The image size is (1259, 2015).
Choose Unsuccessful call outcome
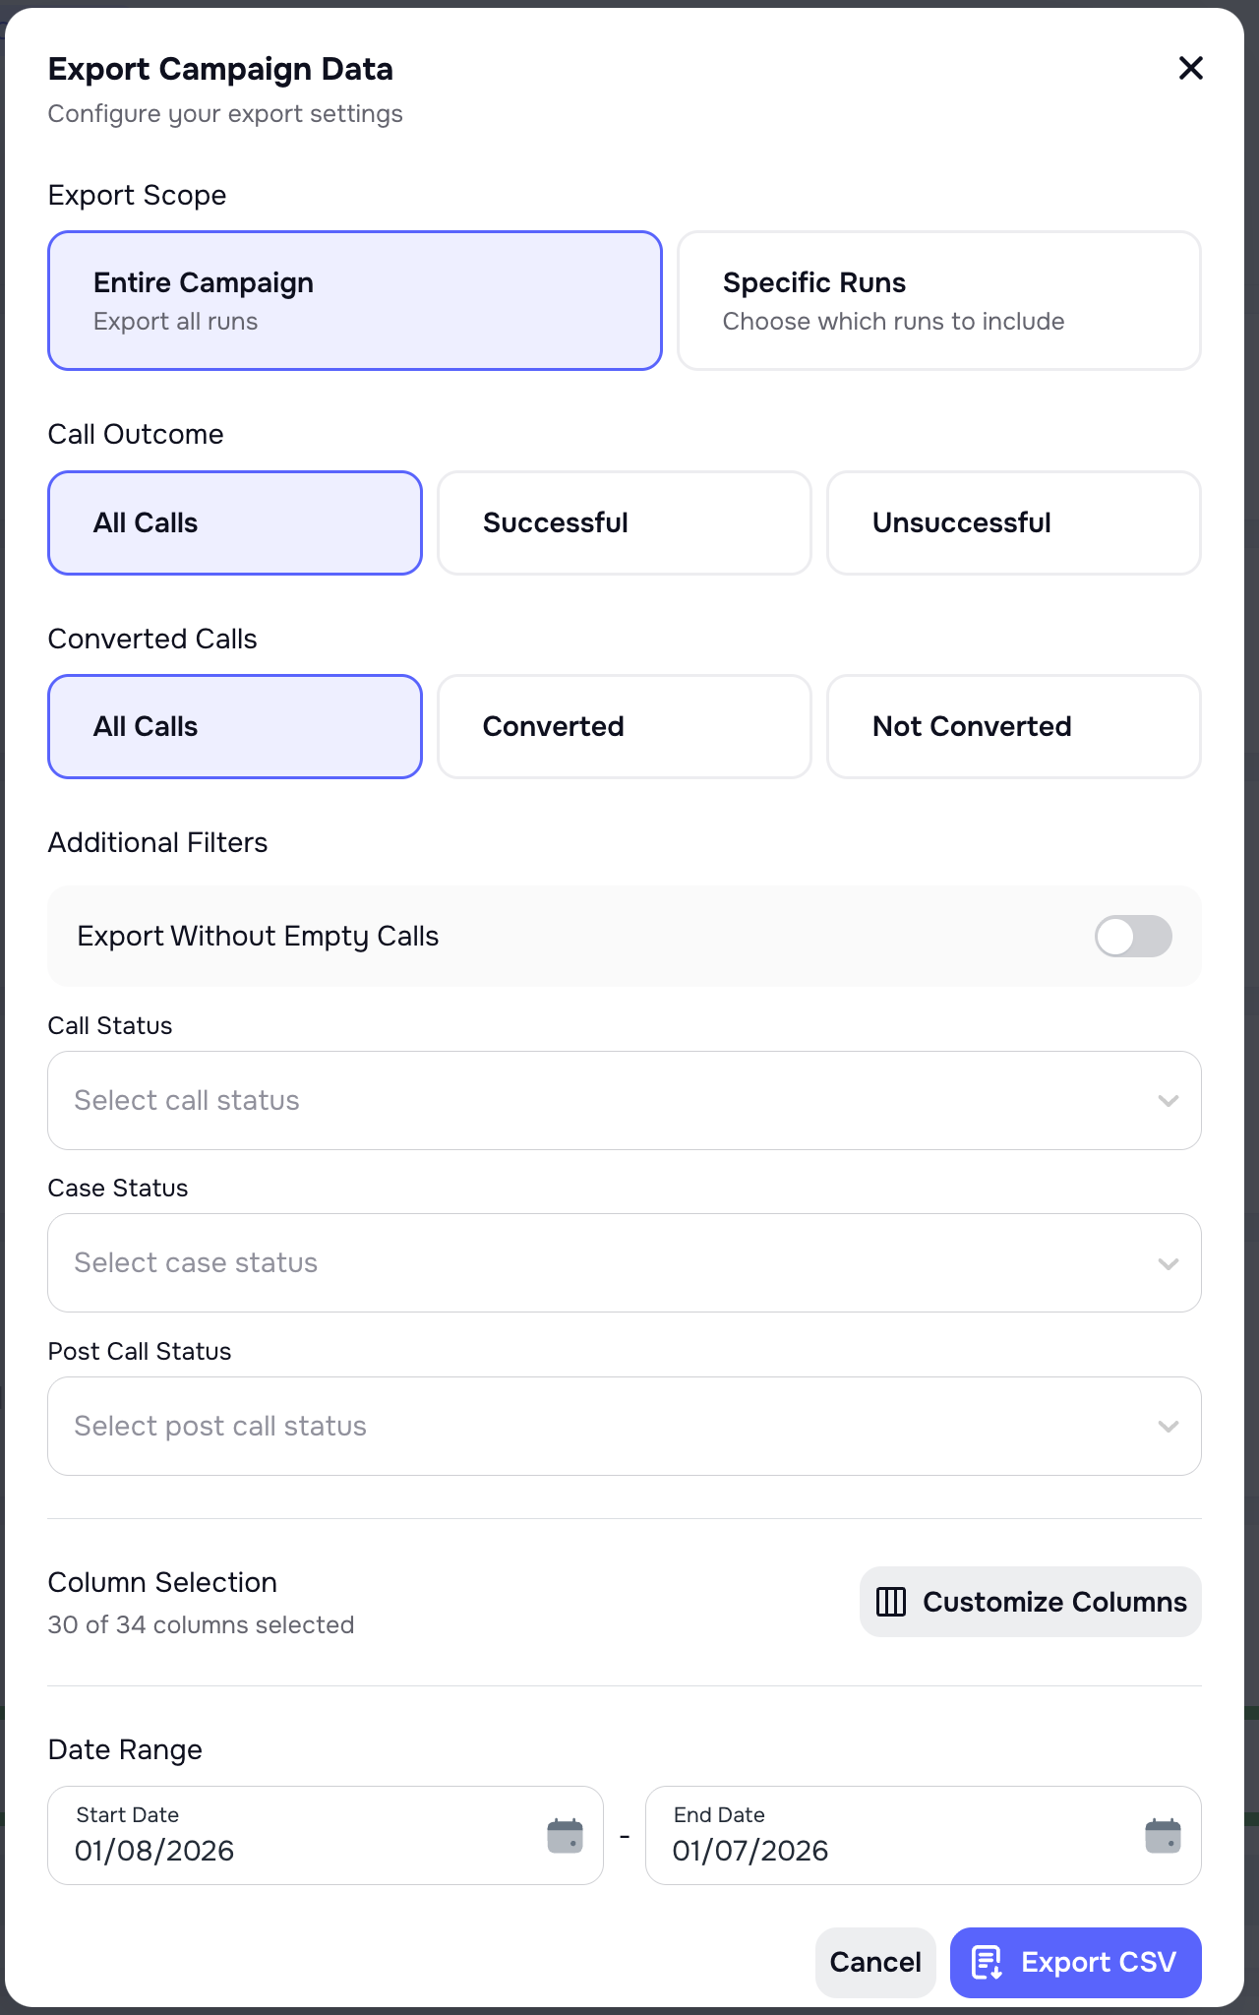tap(1013, 522)
